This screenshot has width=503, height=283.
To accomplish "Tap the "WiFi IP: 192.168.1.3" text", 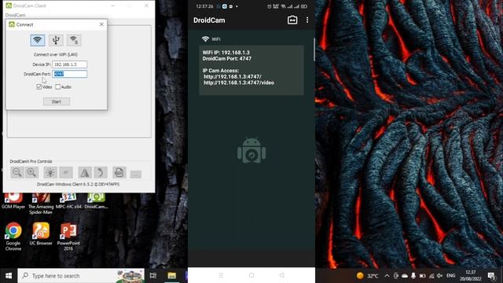I will point(226,53).
